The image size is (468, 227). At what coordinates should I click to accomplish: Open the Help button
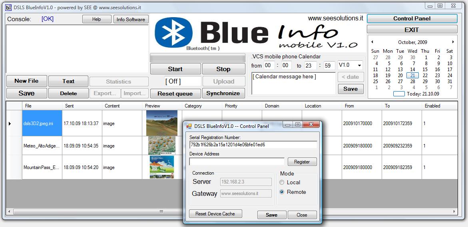[97, 19]
